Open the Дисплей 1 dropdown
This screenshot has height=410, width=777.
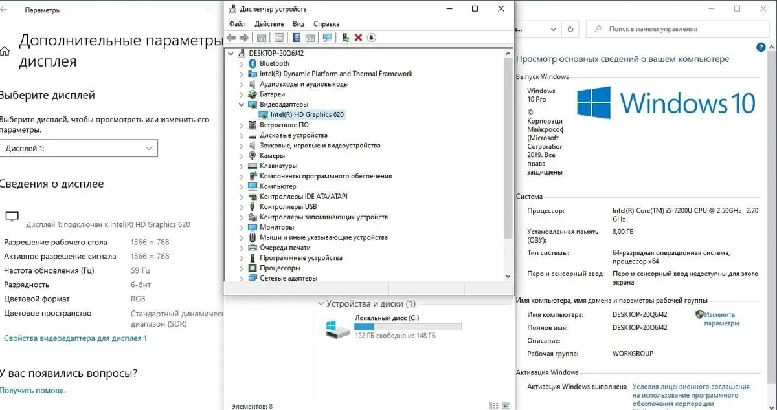[x=78, y=149]
